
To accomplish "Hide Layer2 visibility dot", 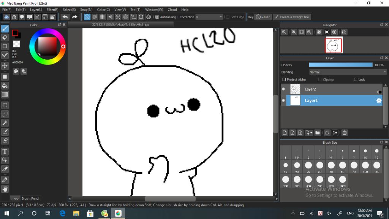I will point(283,89).
